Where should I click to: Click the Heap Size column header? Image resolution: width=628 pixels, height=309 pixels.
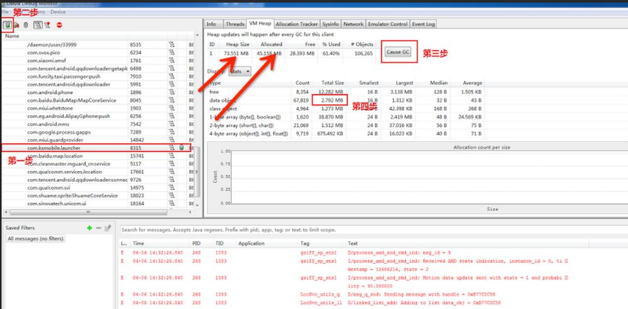237,45
